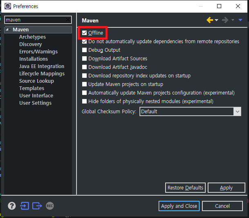Image resolution: width=249 pixels, height=218 pixels.
Task: Click the Cancel button
Action: (x=222, y=206)
